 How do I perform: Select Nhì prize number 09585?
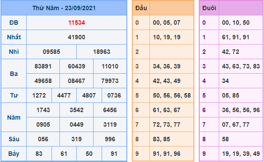[x=51, y=52]
